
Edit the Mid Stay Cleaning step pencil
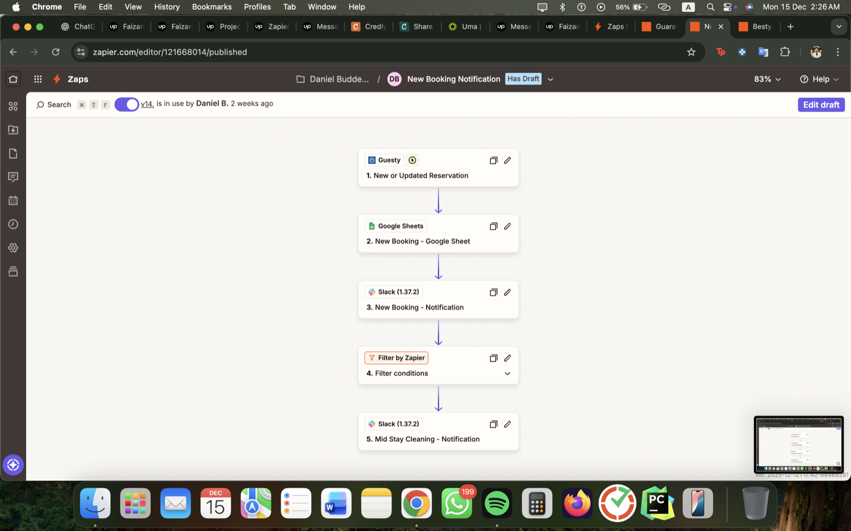pos(508,424)
